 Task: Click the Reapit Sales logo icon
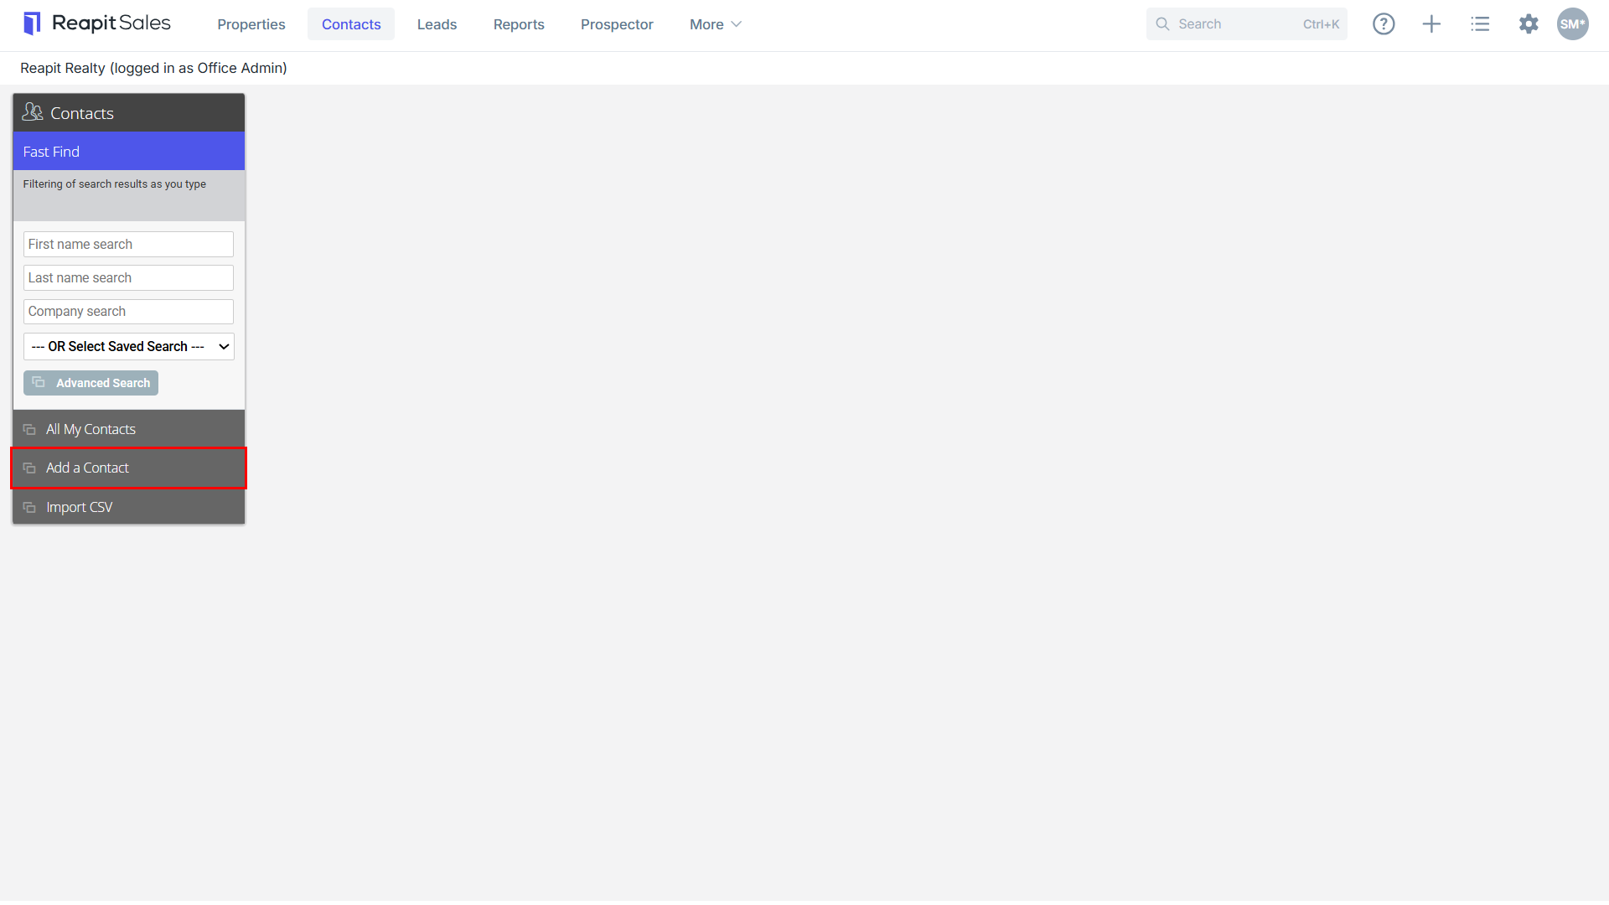tap(32, 23)
